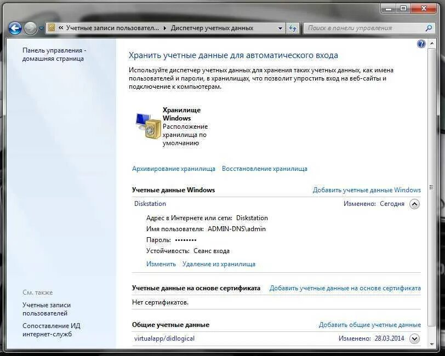Click the scrollbar up arrow
Screen dimensions: 445x356
[432, 43]
